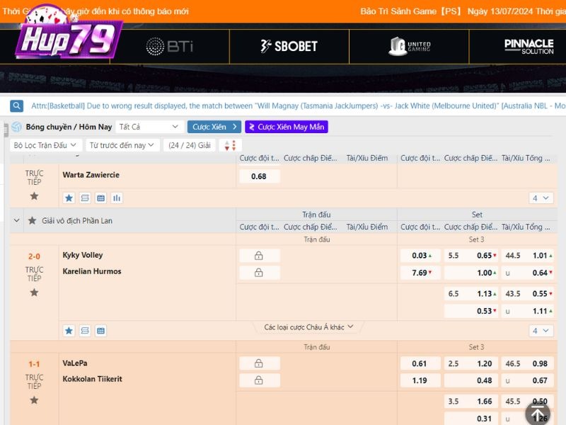Click the blue search magnifier icon
The width and height of the screenshot is (566, 425).
(16, 106)
